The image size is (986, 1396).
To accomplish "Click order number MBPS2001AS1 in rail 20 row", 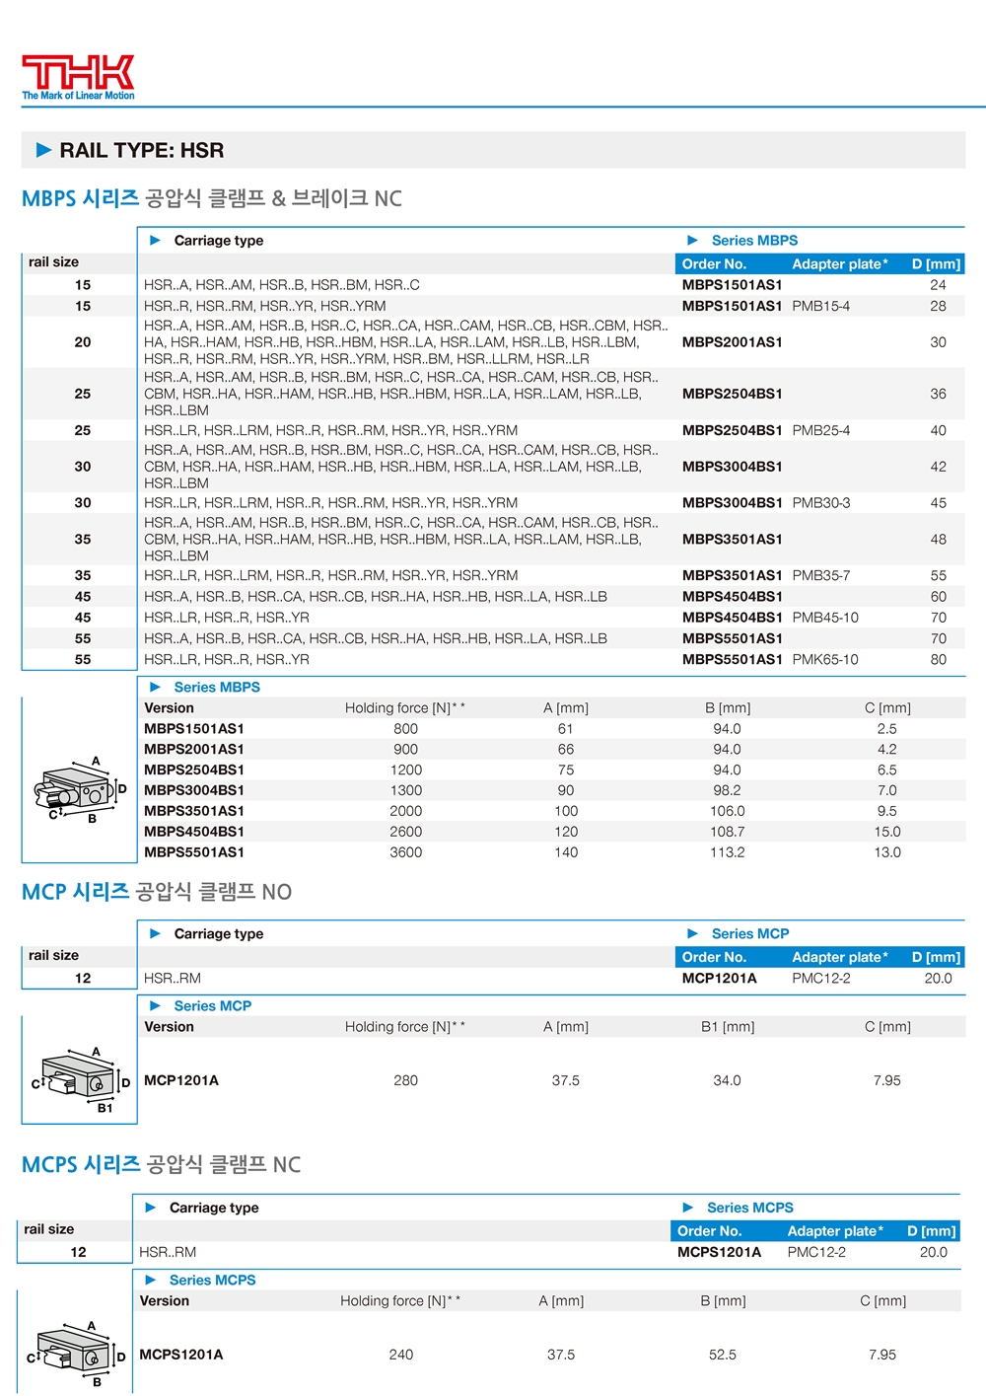I will (x=732, y=342).
